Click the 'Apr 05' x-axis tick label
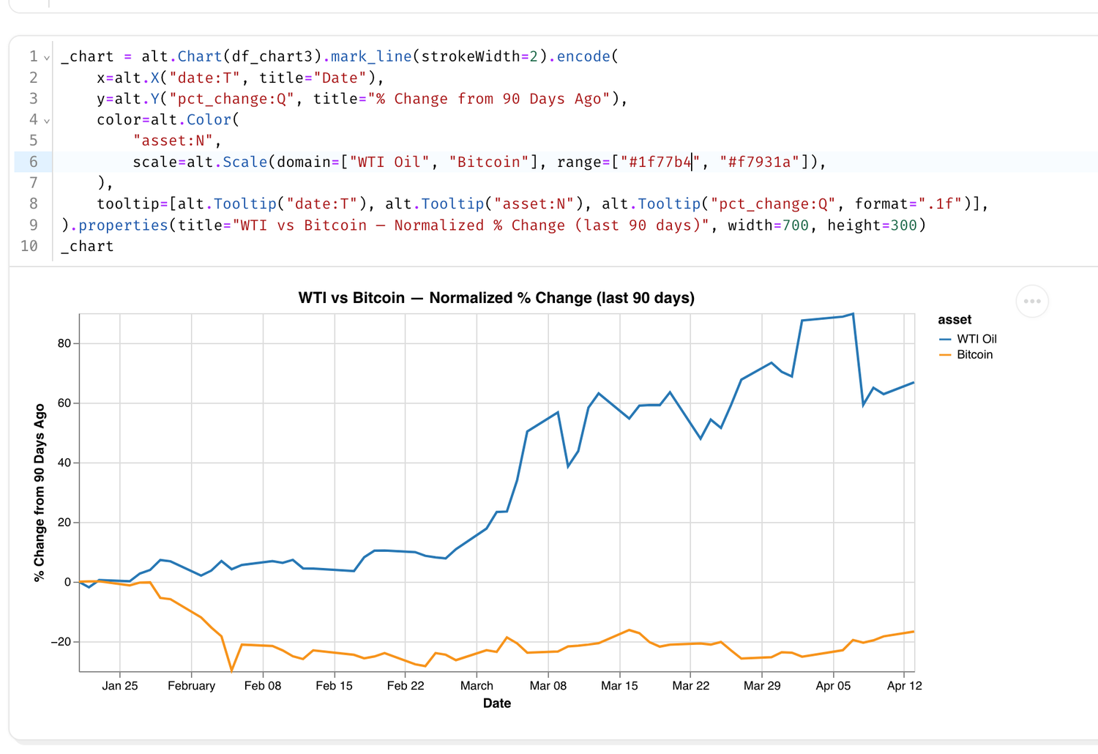The height and width of the screenshot is (754, 1098). (x=833, y=686)
